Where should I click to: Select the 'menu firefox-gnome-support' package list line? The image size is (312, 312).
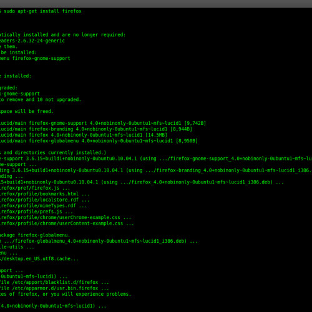pyautogui.click(x=35, y=58)
